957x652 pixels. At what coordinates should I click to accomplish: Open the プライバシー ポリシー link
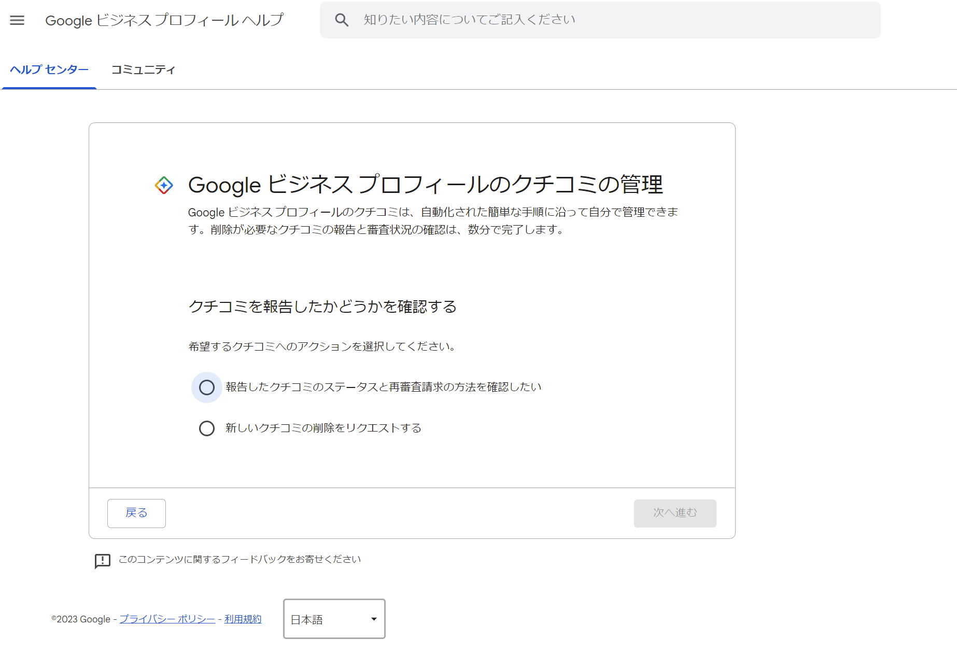(167, 619)
